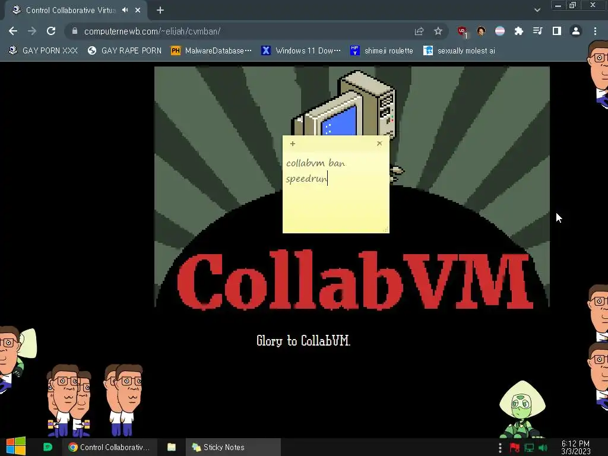This screenshot has width=608, height=456.
Task: Go back to the previous page
Action: pos(13,31)
